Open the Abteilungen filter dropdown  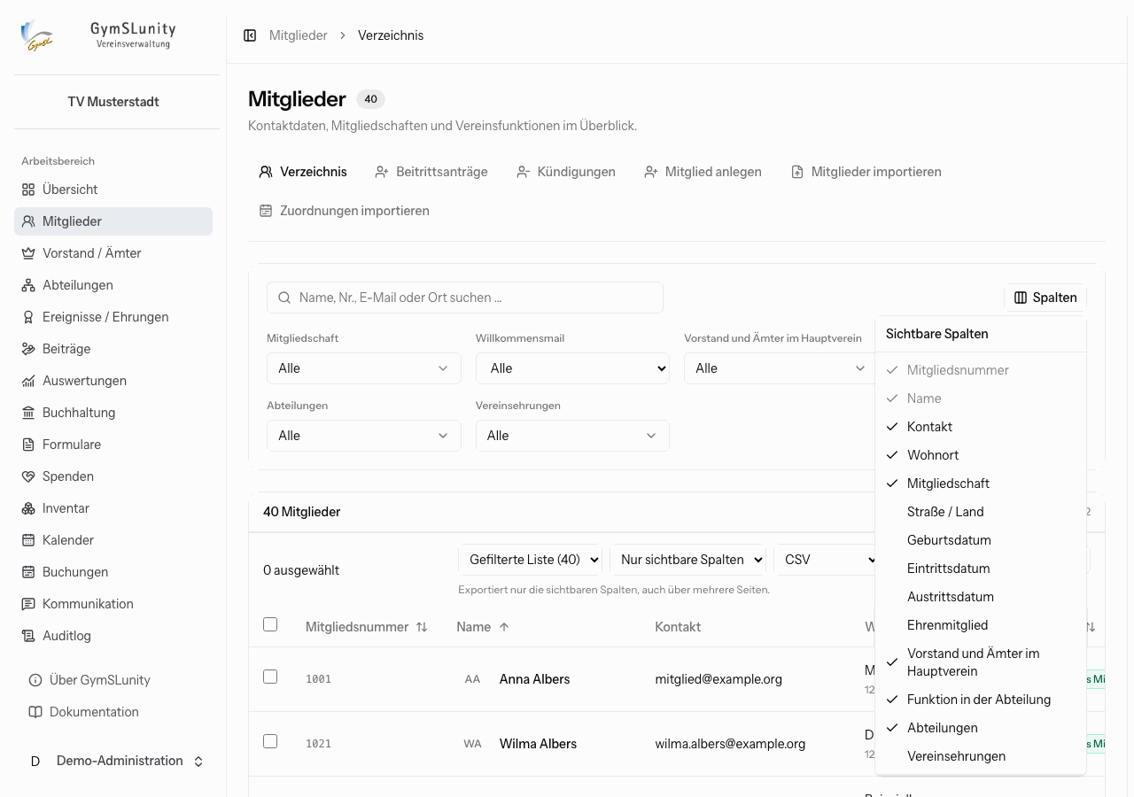[364, 436]
